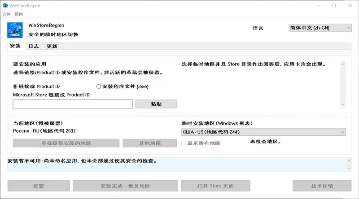Viewport: 359px width, 199px height.
Task: Click the app card panel scroll up arrow
Action: (343, 64)
